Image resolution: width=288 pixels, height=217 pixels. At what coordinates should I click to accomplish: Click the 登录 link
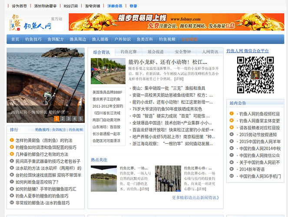coord(133,6)
